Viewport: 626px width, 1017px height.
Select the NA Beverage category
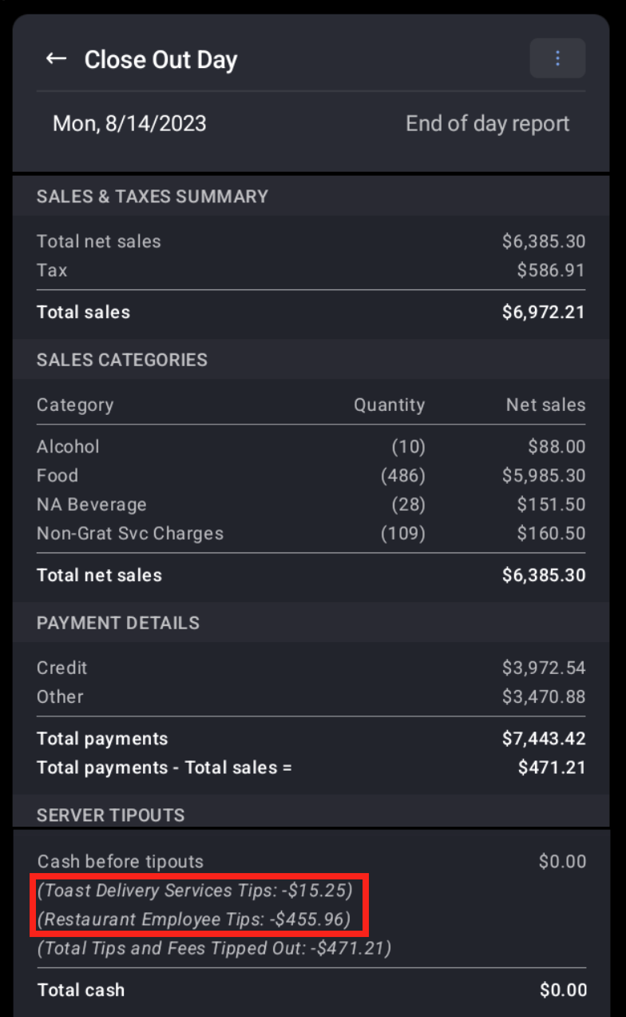pos(92,505)
